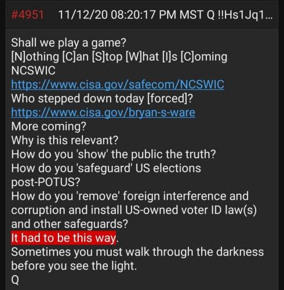
Task: Open the cisa.gov/safecom/NCSWIC link
Action: (x=118, y=85)
